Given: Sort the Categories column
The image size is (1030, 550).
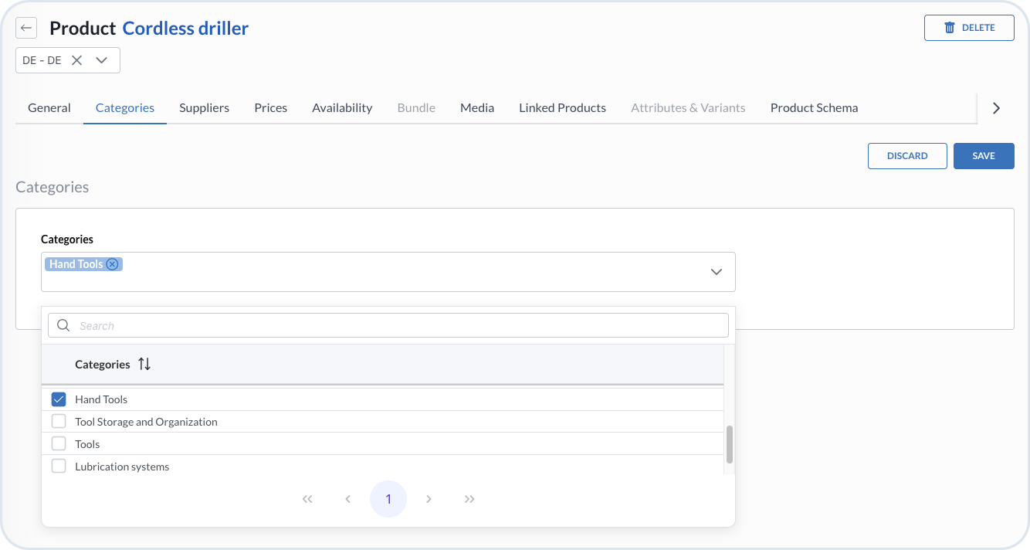Looking at the screenshot, I should coord(144,365).
